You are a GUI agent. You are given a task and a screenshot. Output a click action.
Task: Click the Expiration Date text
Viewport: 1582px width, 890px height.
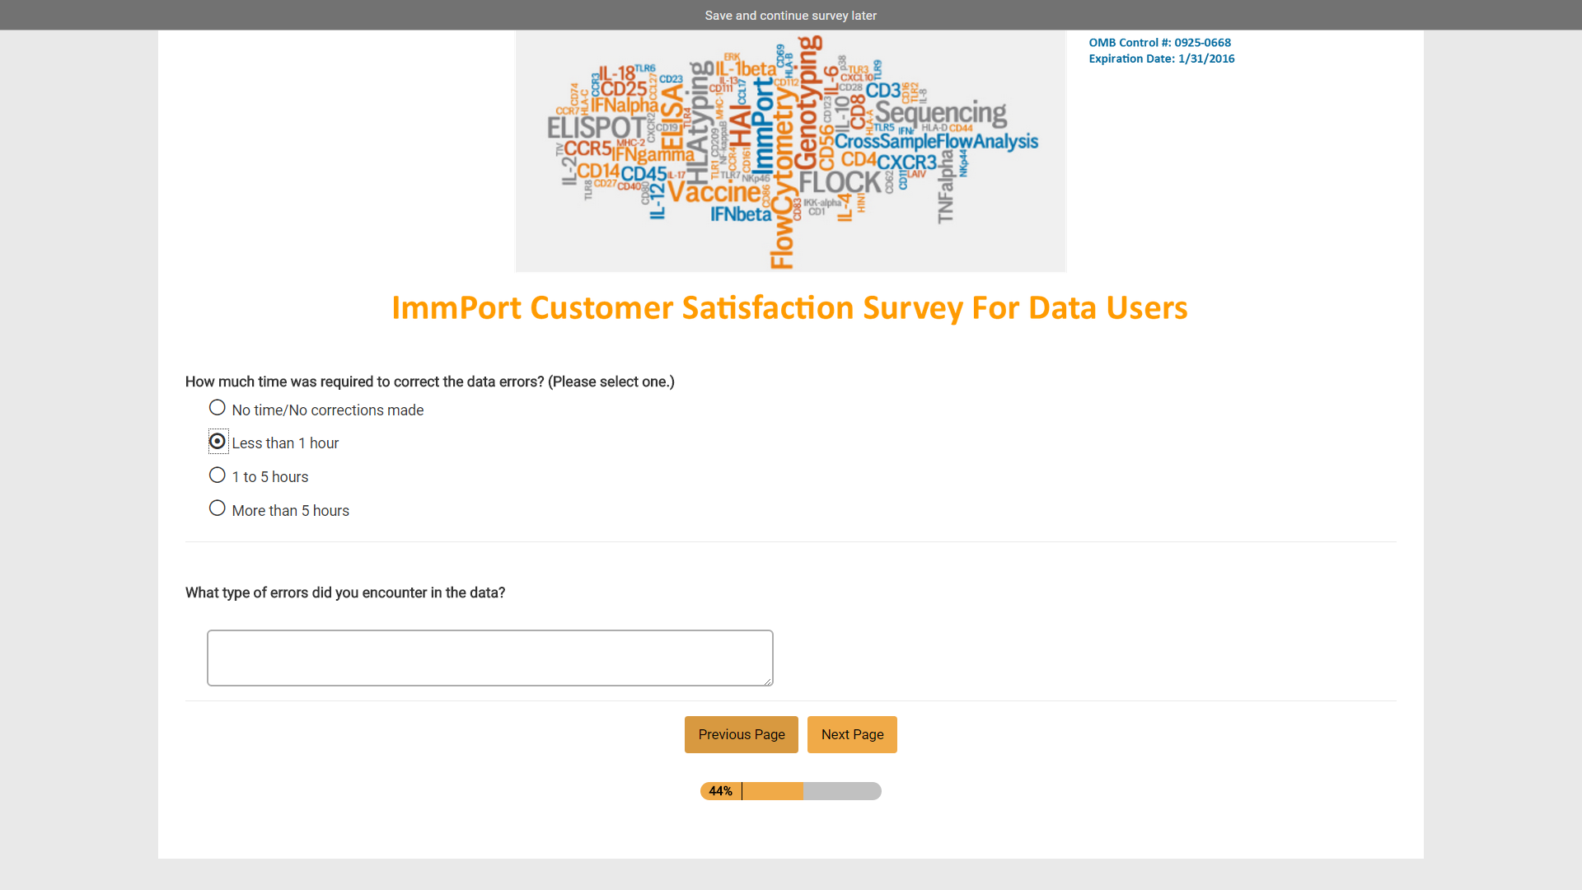coord(1161,59)
